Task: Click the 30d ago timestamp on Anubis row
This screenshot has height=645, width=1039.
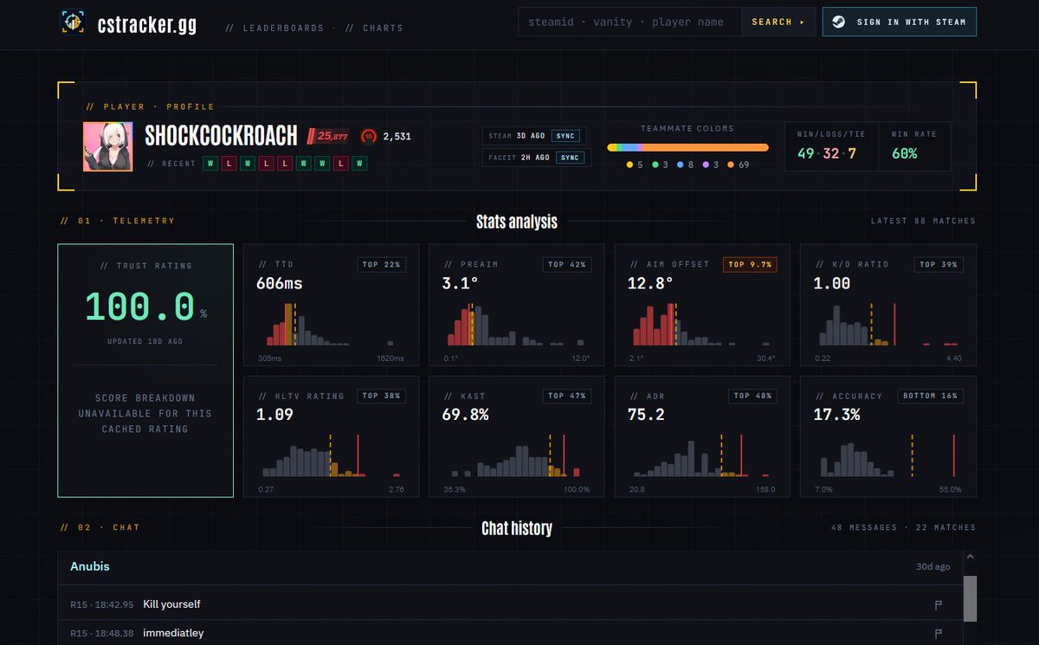Action: [933, 567]
